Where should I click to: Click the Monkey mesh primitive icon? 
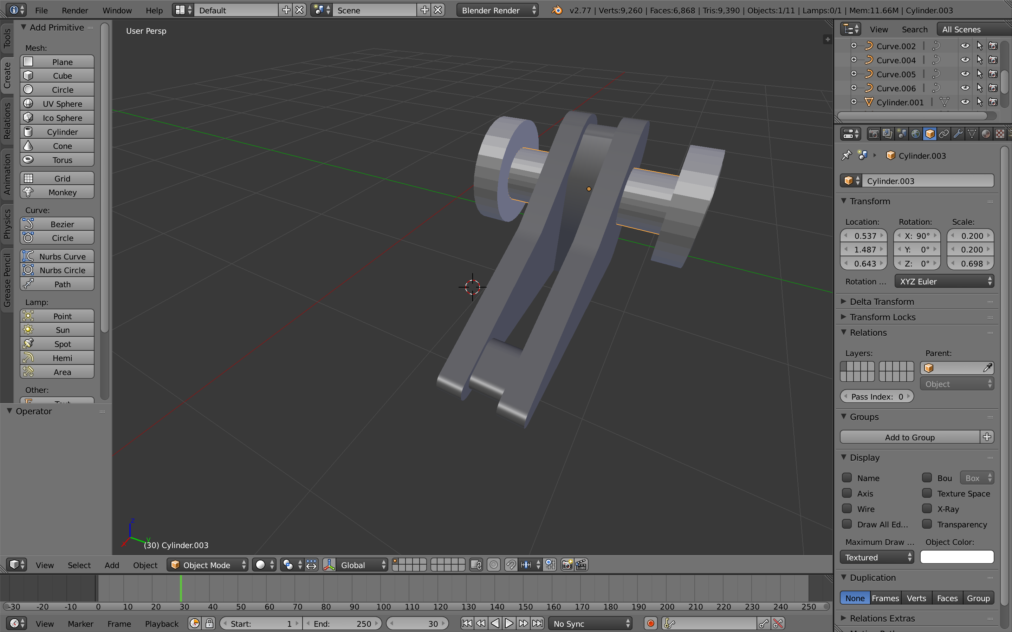point(28,192)
